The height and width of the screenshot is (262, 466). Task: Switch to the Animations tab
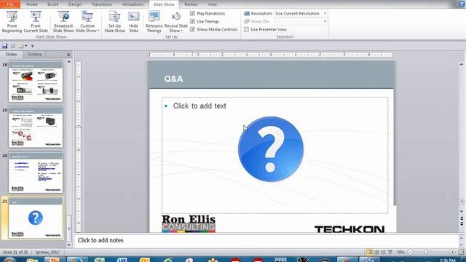point(133,4)
